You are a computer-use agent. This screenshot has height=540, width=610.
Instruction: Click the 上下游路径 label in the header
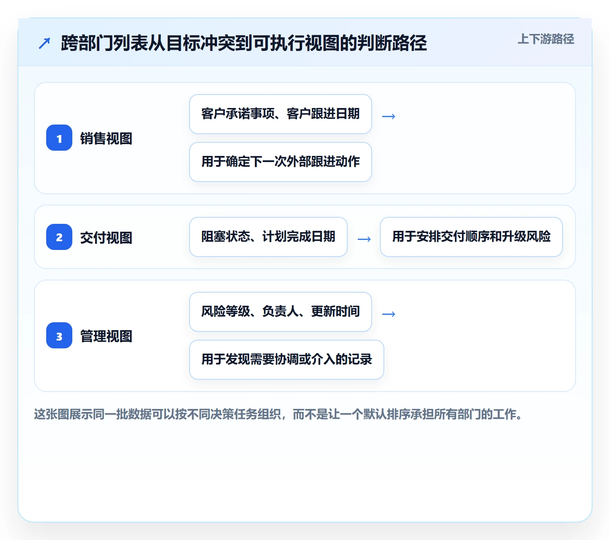pos(546,39)
